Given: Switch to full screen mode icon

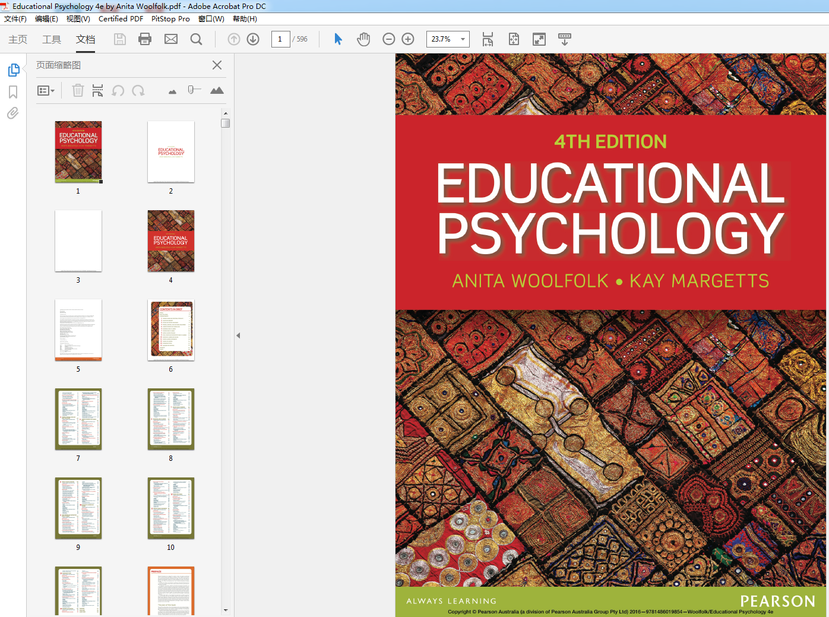Looking at the screenshot, I should [x=539, y=39].
